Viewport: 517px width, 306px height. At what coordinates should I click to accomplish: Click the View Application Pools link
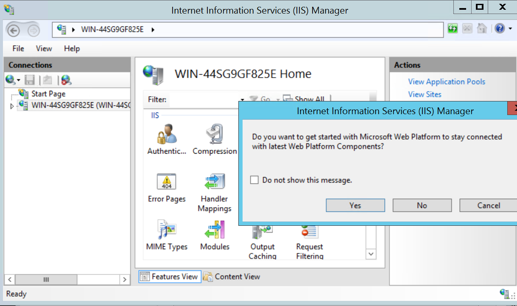pyautogui.click(x=447, y=81)
